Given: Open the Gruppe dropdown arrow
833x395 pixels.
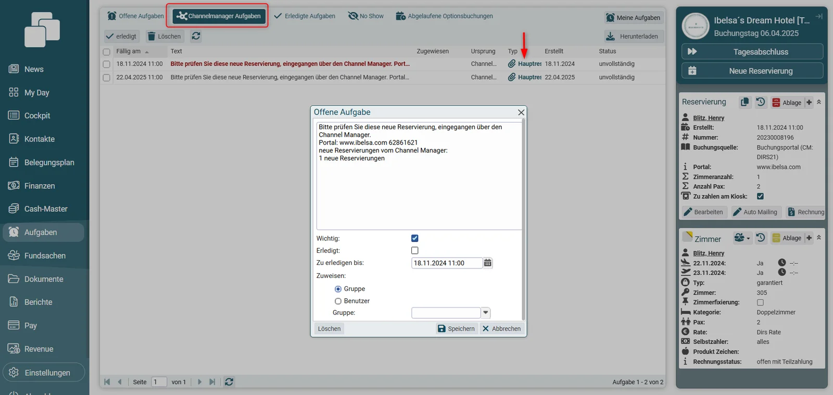Looking at the screenshot, I should tap(485, 313).
